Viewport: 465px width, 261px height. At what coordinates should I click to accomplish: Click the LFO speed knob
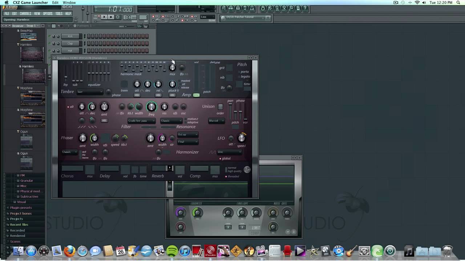pyautogui.click(x=241, y=138)
